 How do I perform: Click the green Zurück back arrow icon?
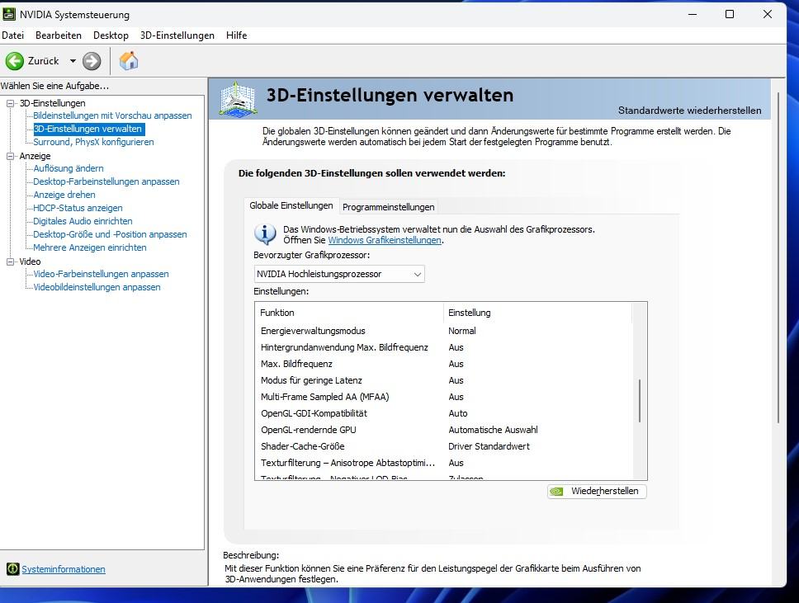coord(15,61)
